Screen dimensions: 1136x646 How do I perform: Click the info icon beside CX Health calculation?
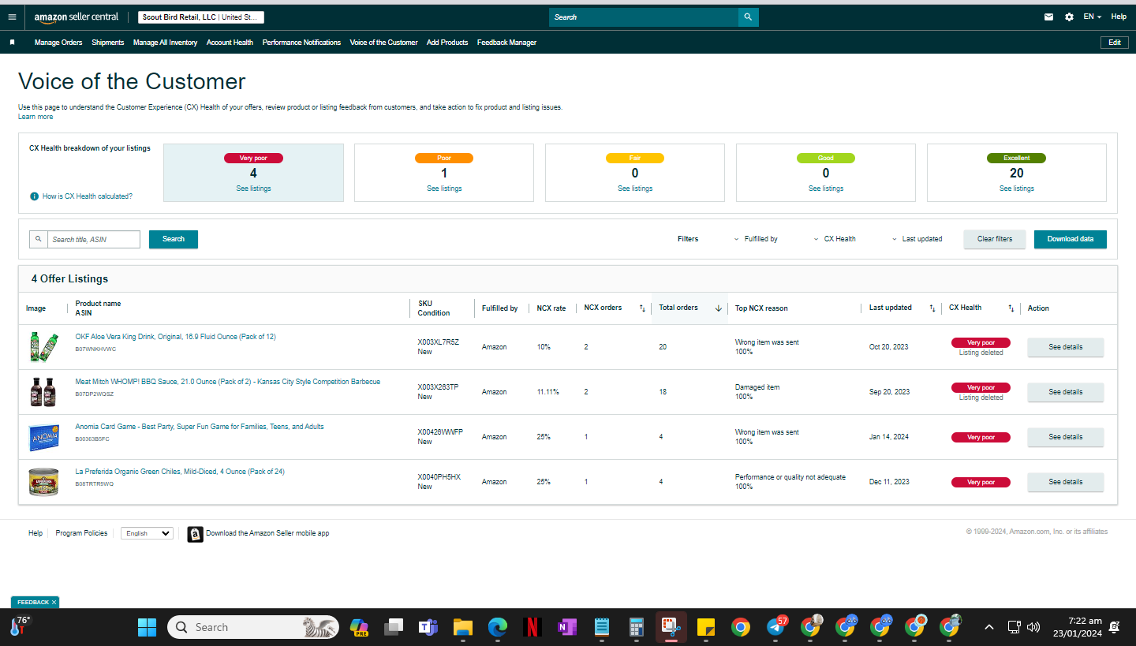34,196
